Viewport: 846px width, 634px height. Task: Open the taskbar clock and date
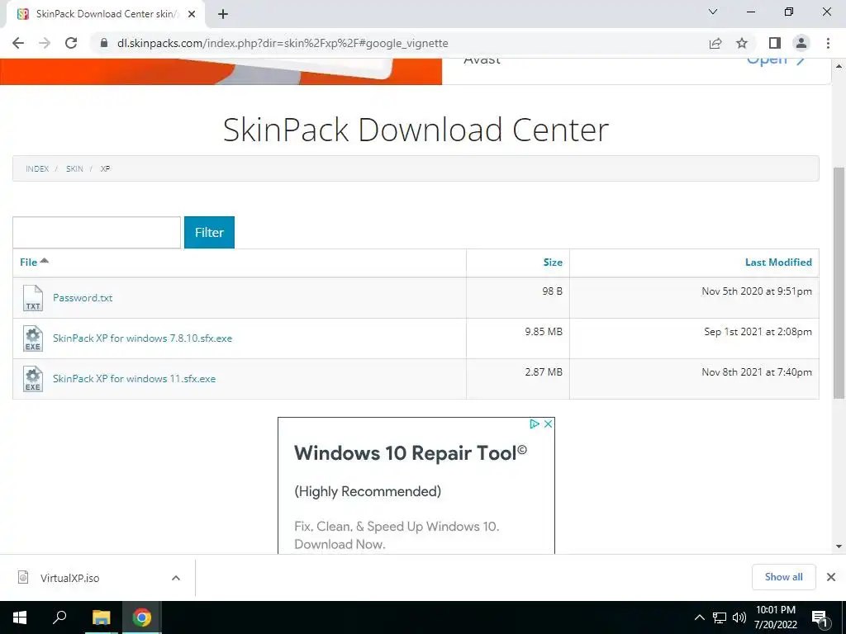pyautogui.click(x=775, y=617)
